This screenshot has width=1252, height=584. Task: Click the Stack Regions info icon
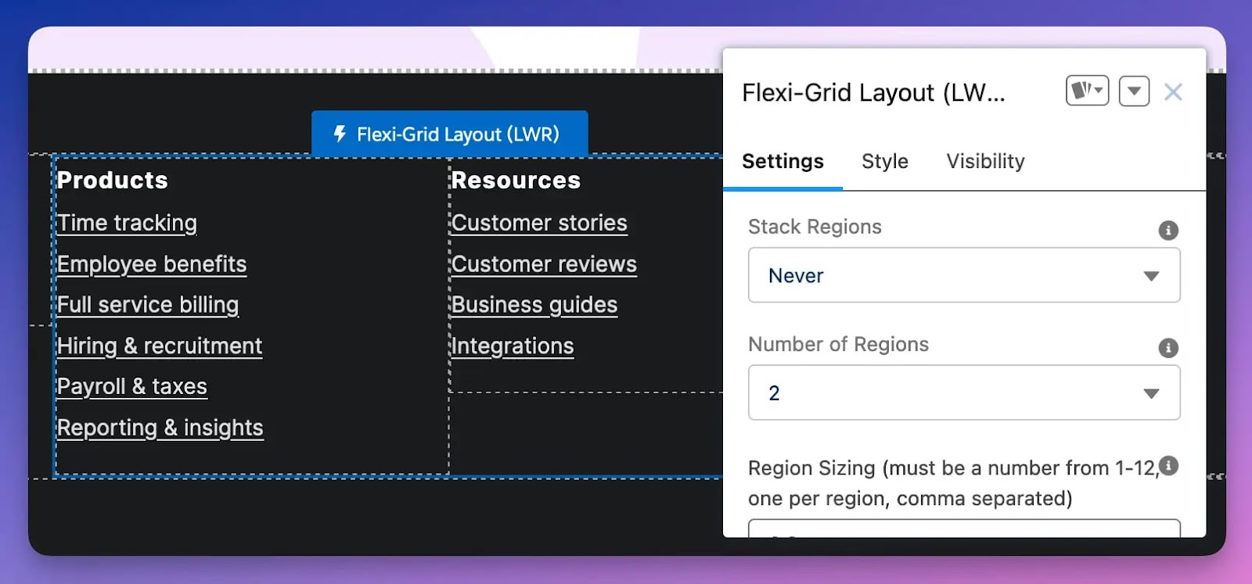pos(1167,230)
